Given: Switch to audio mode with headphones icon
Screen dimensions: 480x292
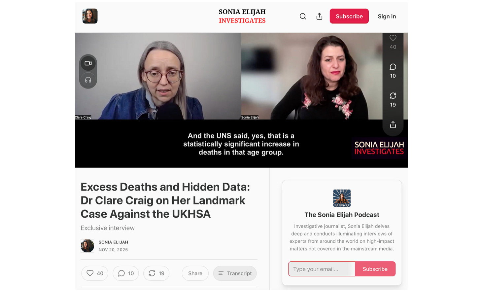Looking at the screenshot, I should [88, 80].
